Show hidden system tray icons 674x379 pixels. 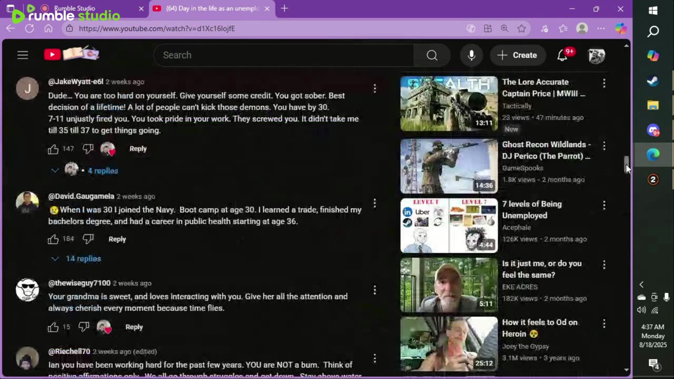tap(641, 285)
